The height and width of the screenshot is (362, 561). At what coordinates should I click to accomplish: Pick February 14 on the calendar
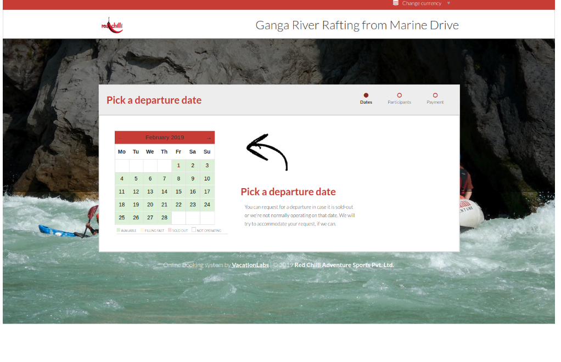[x=164, y=192]
